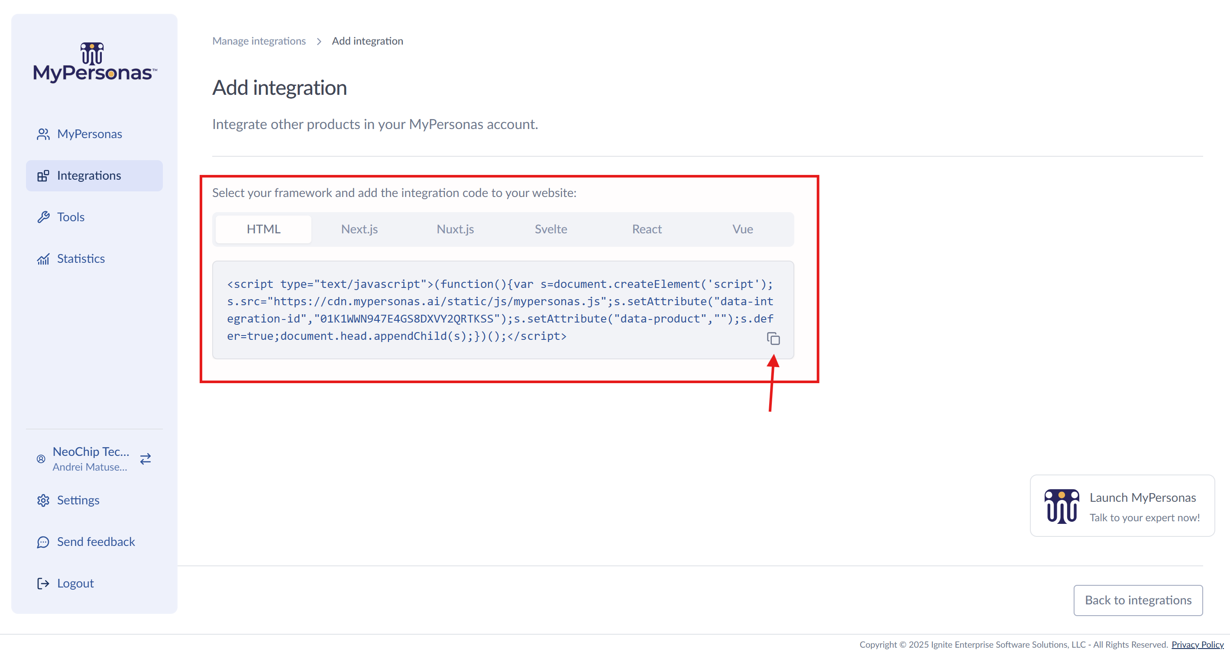Click the NeoChip account user icon
This screenshot has width=1230, height=652.
click(x=41, y=458)
